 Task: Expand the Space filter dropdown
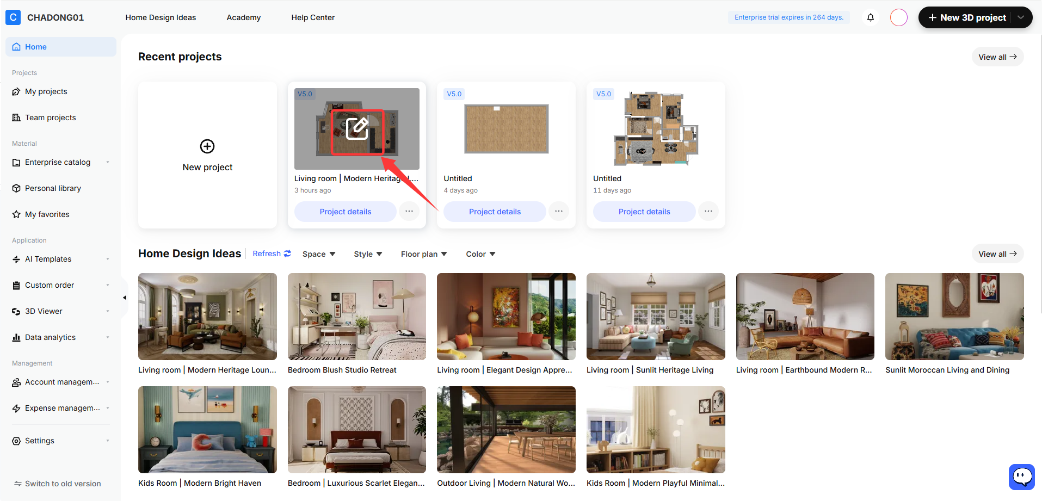[319, 254]
